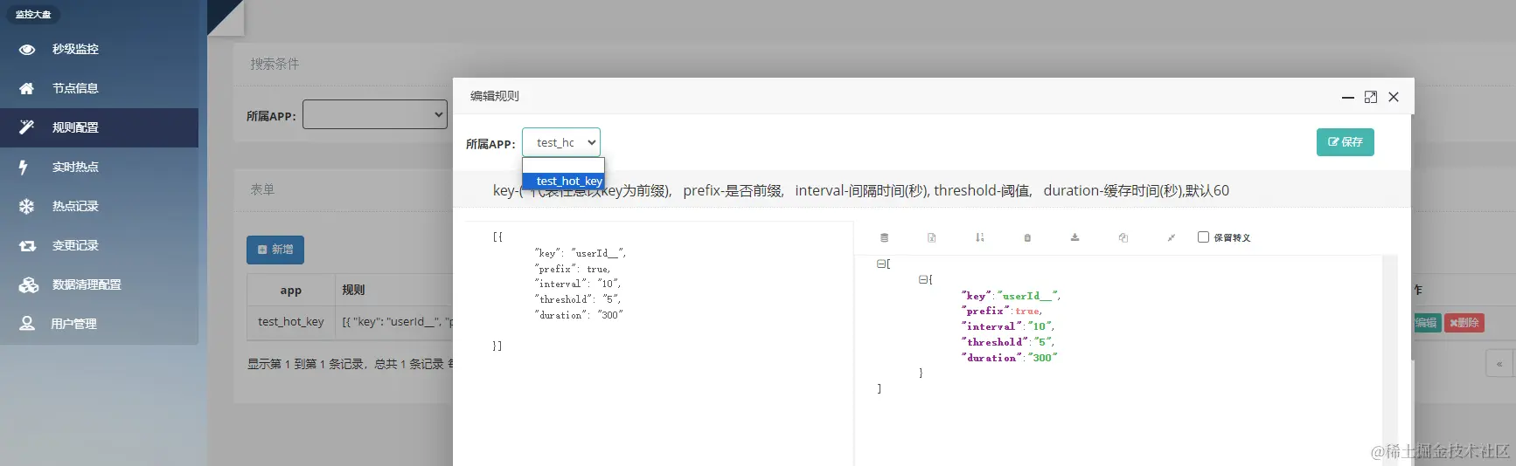Click the Excel file icon in JSON toolbar
The height and width of the screenshot is (466, 1516).
click(931, 237)
